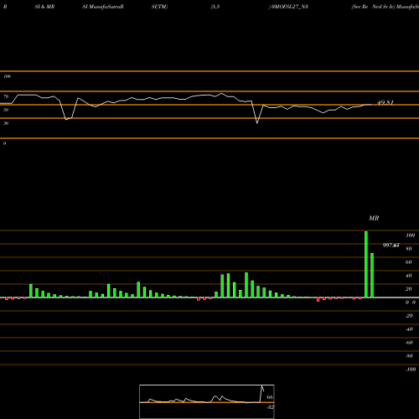Click the MR axis label 40
This screenshot has width=419, height=419.
tap(409, 276)
